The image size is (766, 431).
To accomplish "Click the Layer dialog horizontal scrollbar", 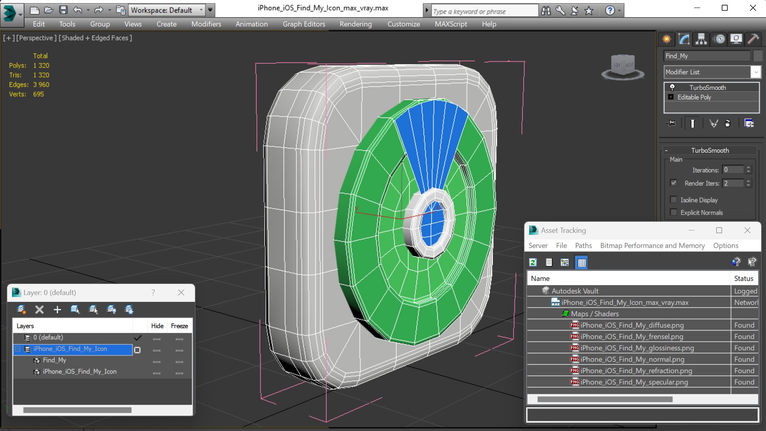I will (x=77, y=410).
